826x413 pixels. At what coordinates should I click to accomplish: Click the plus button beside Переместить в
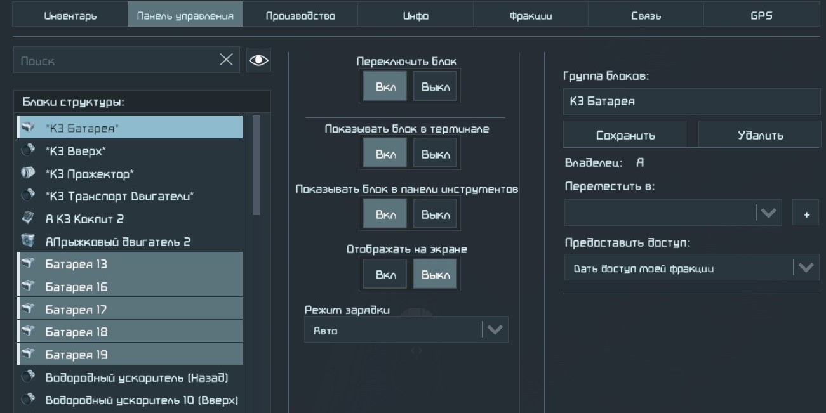tap(806, 214)
